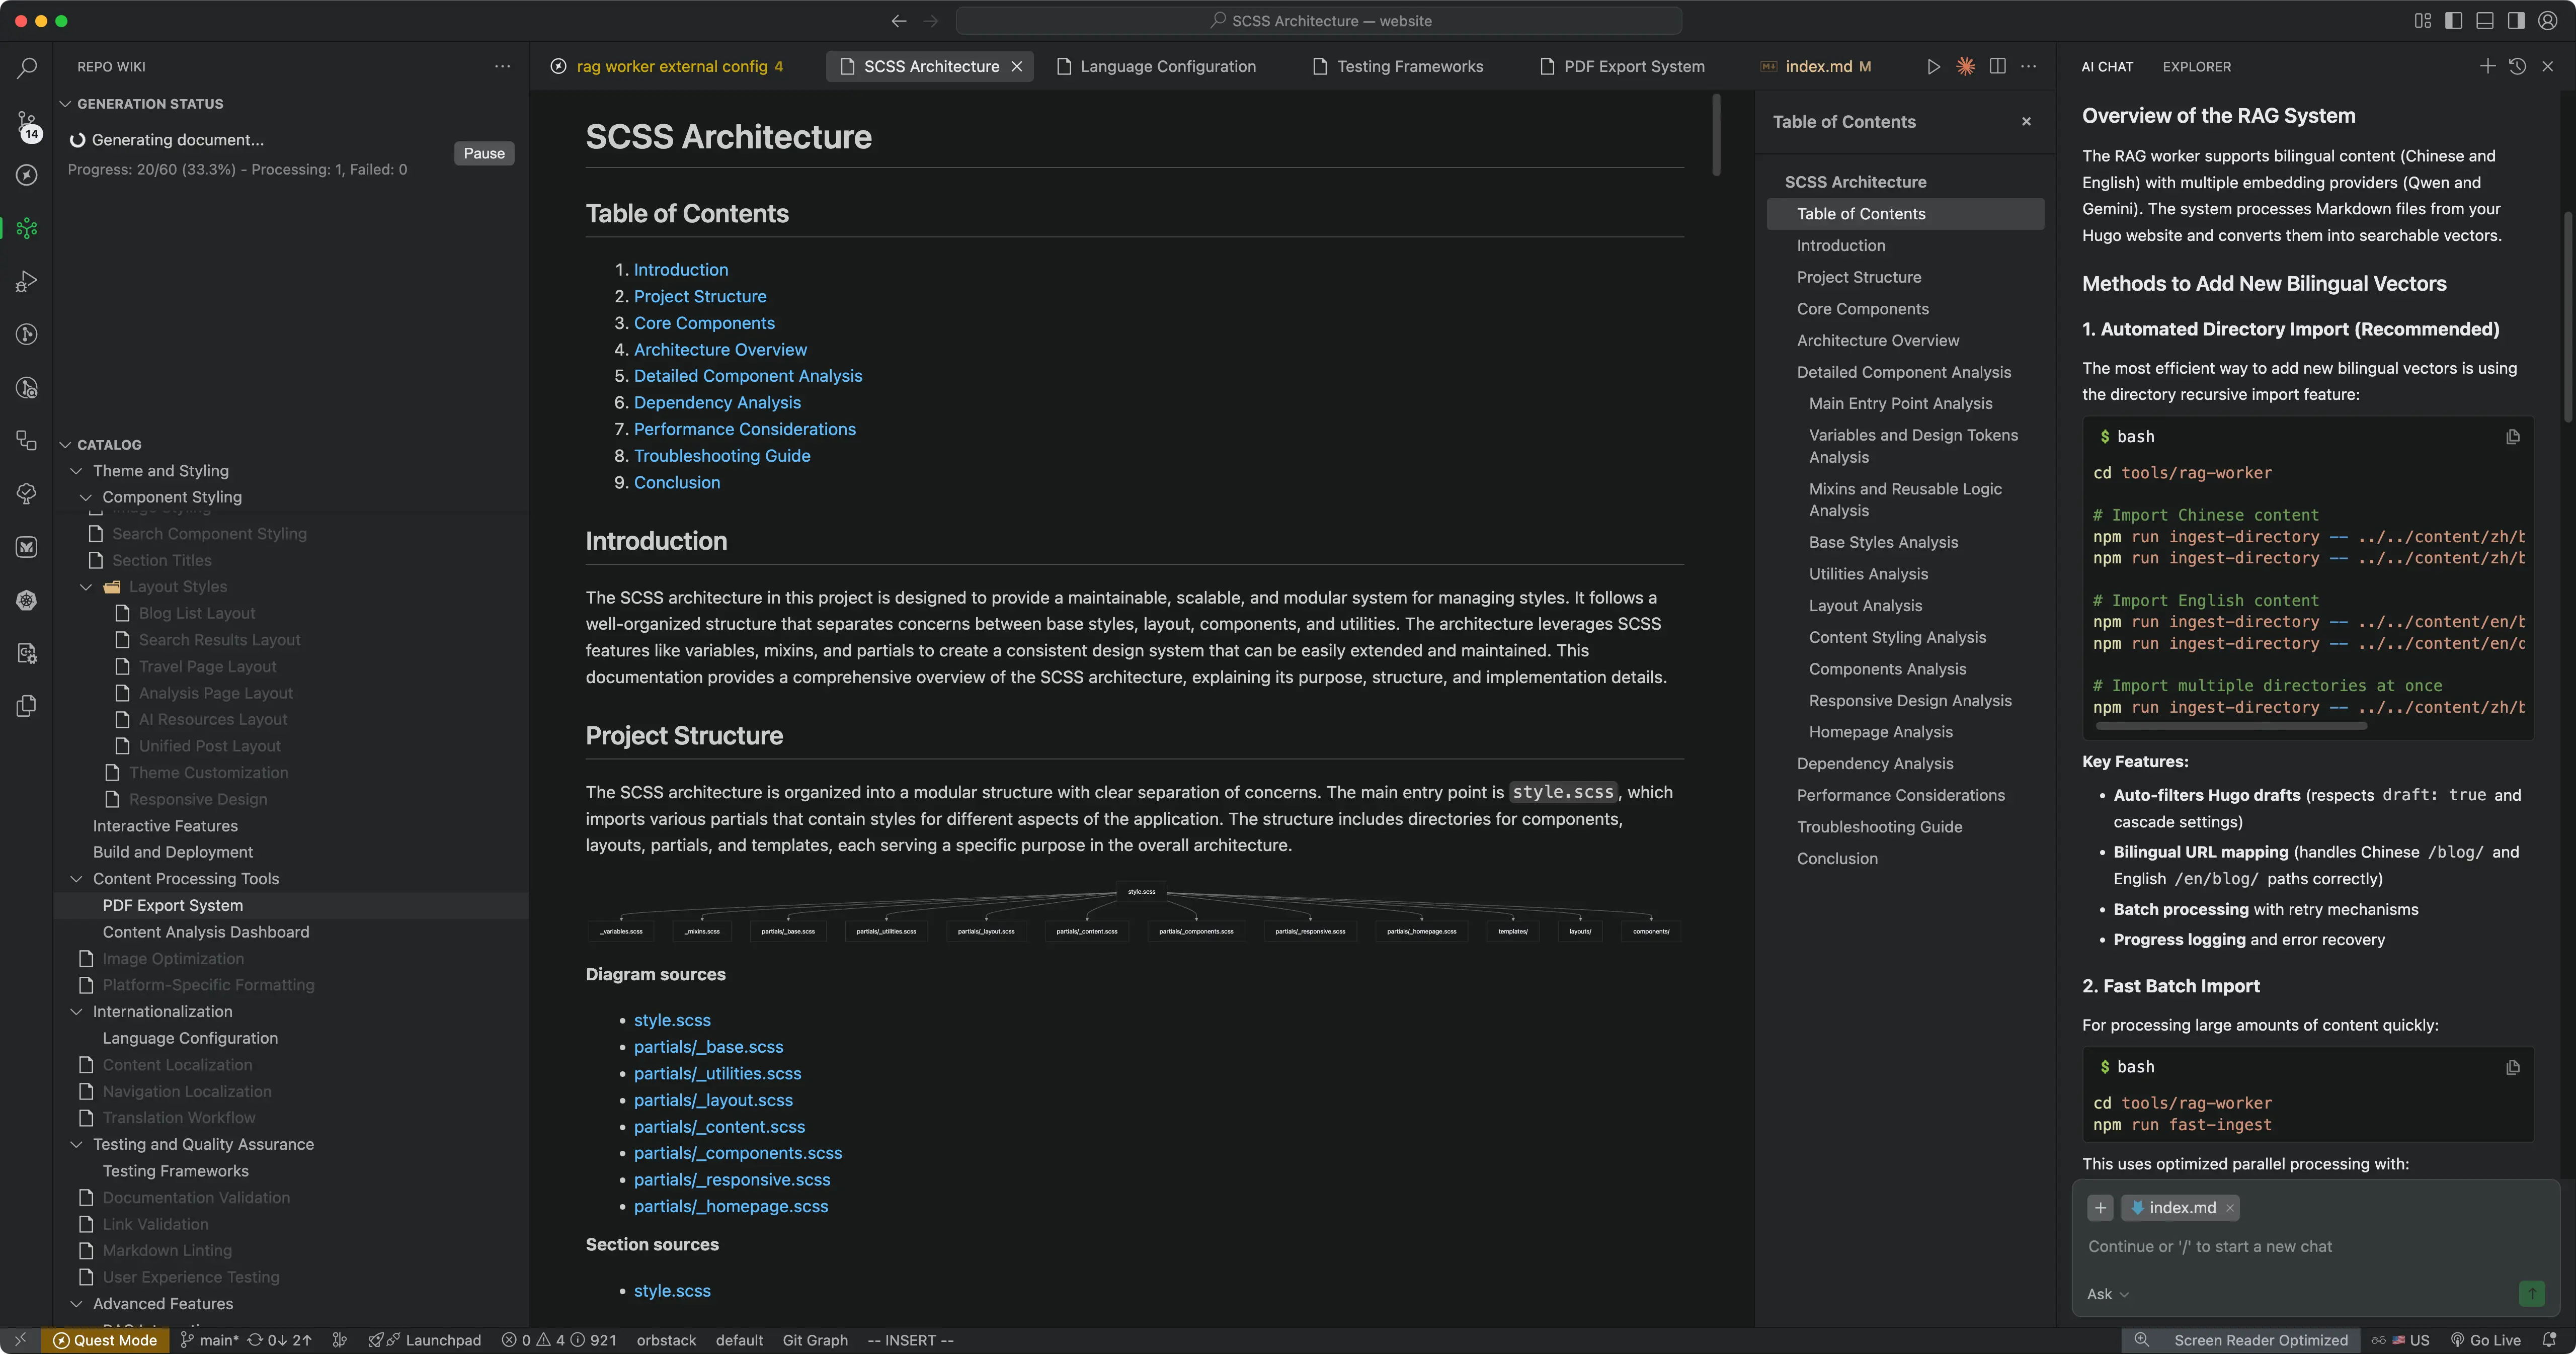Open the account profile icon in title bar

click(2548, 21)
